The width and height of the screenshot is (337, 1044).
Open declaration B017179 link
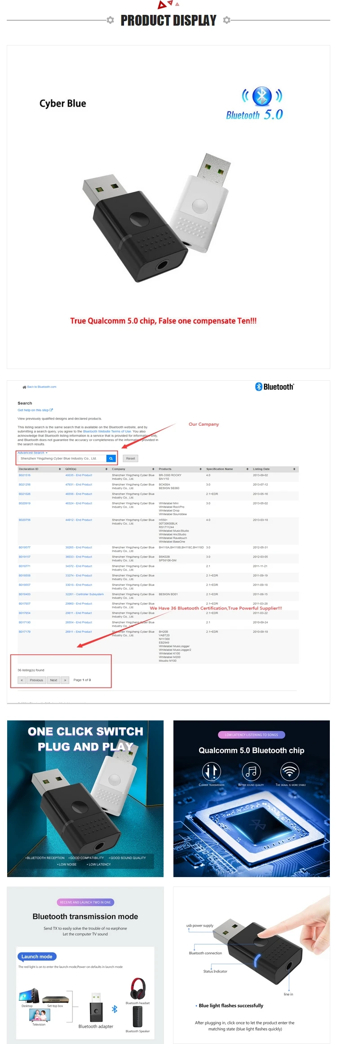(x=25, y=632)
